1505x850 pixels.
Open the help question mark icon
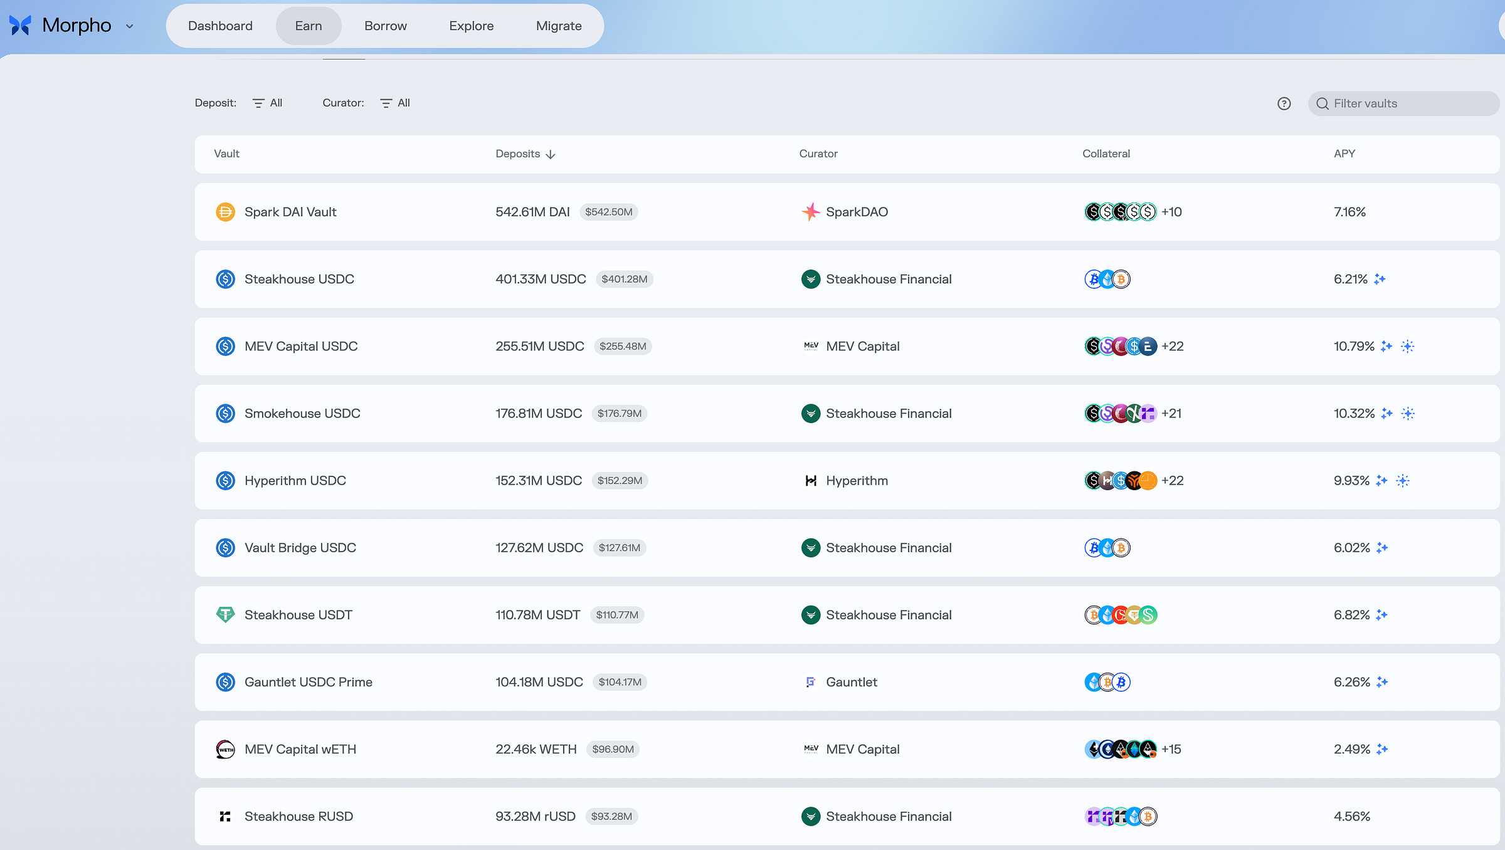1284,103
